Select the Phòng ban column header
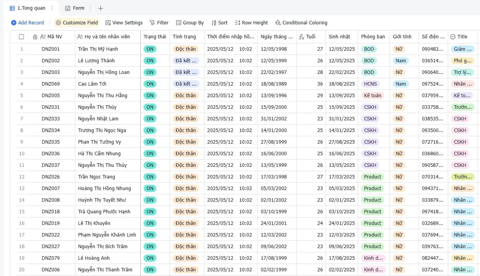Viewport: 480px width, 276px height. [374, 37]
